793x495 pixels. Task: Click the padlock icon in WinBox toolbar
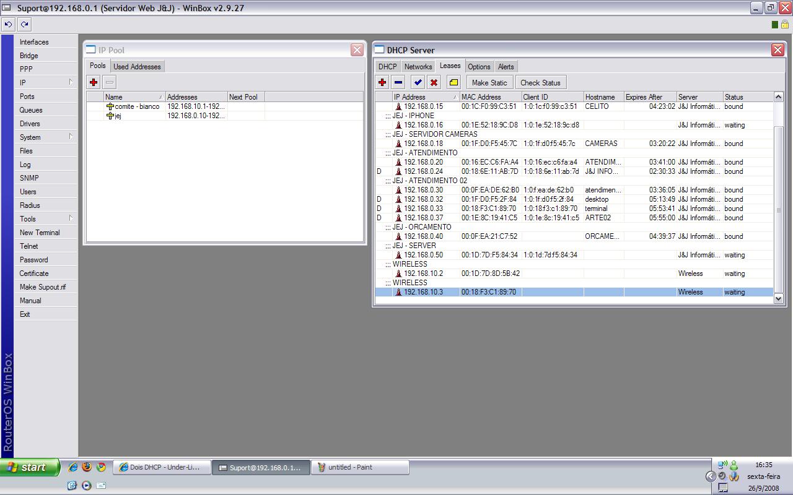[x=784, y=24]
